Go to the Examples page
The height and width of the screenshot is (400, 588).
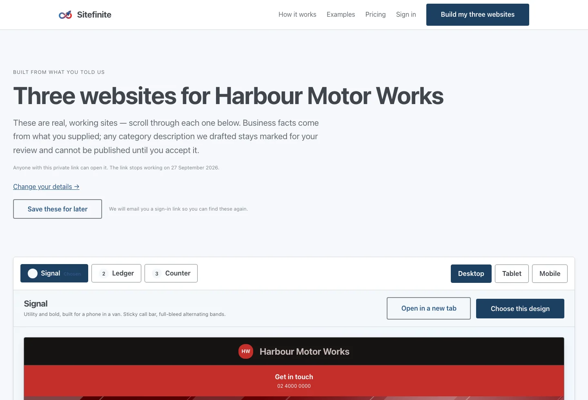click(341, 15)
